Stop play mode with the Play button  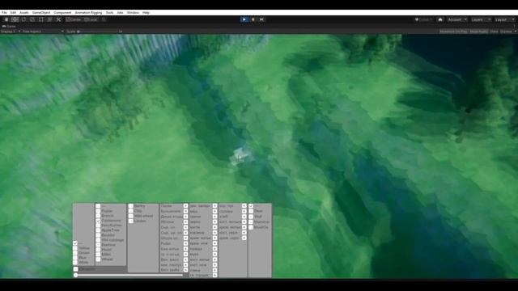244,19
